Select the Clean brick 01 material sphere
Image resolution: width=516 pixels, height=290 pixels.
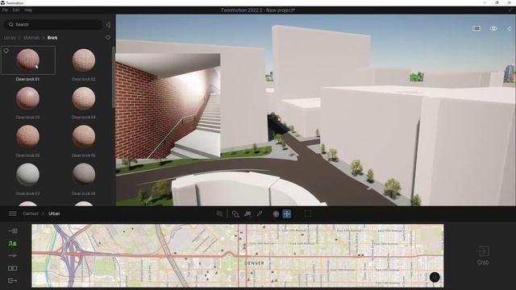pyautogui.click(x=27, y=60)
